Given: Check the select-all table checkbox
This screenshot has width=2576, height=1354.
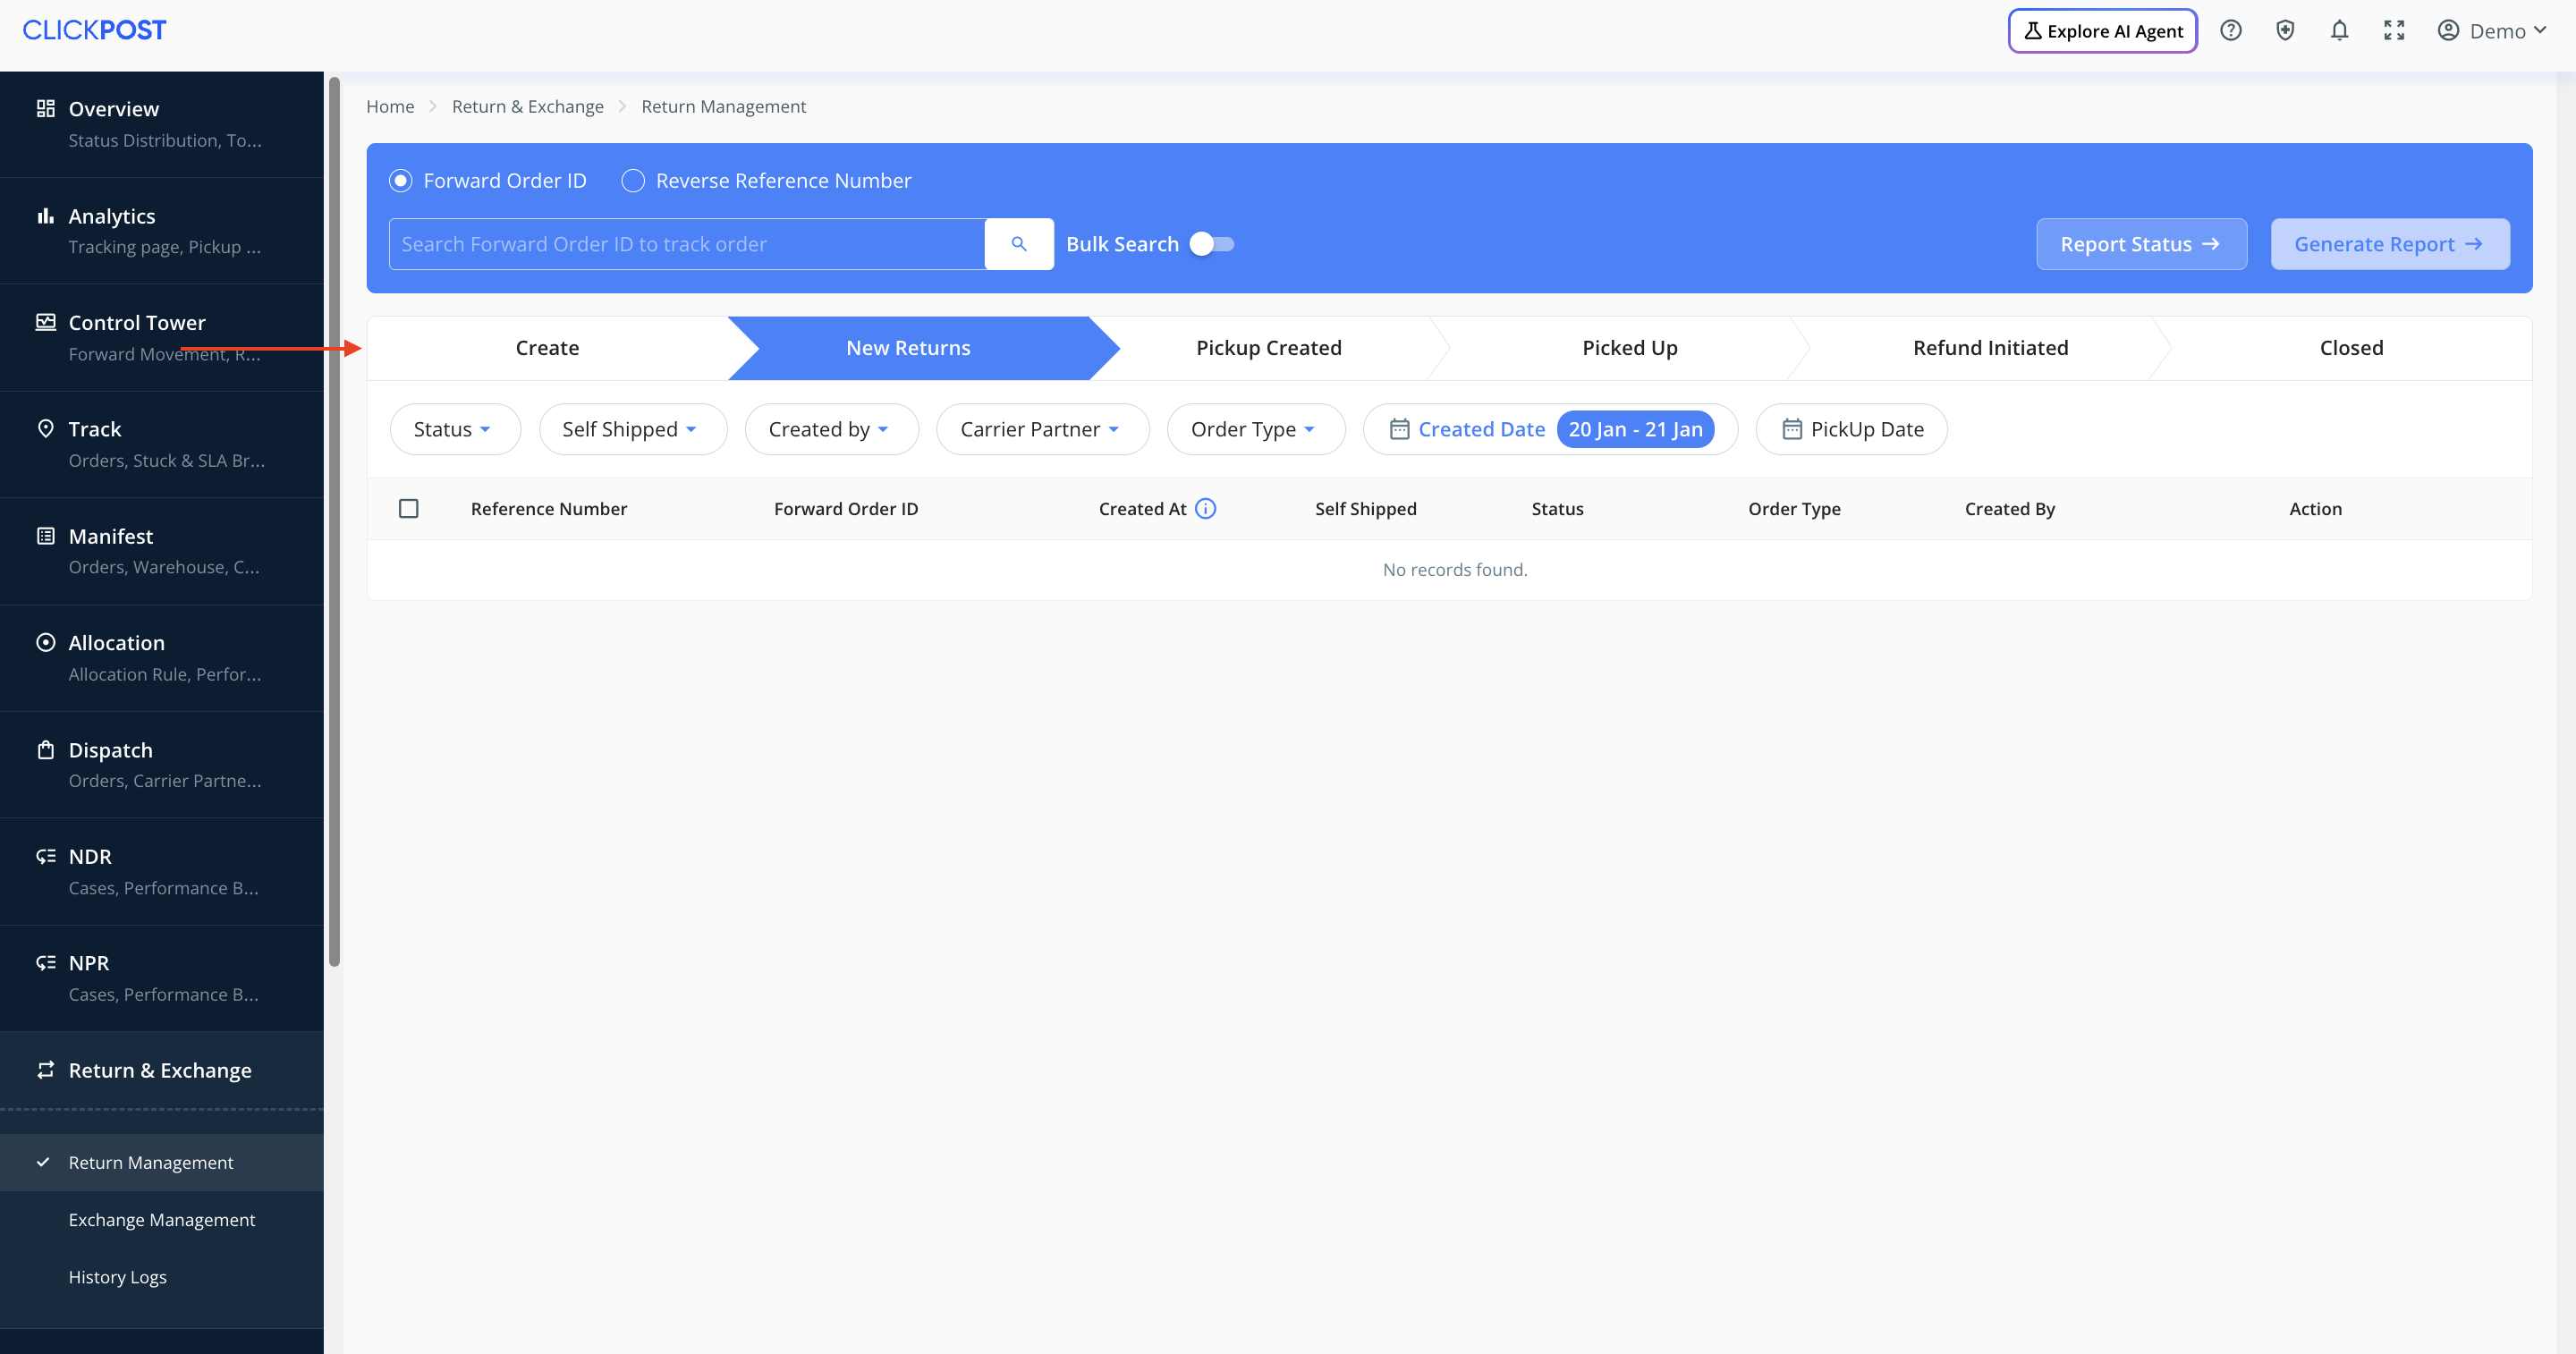Looking at the screenshot, I should pyautogui.click(x=408, y=509).
